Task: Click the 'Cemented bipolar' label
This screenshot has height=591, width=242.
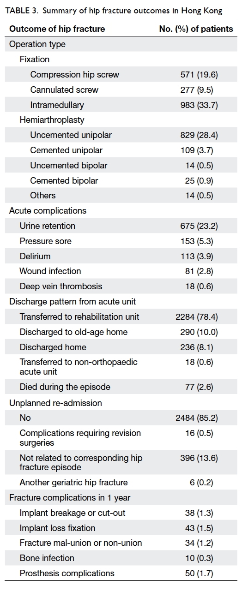Action: 64,180
